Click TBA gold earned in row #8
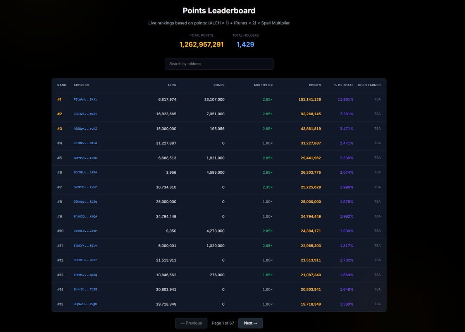The height and width of the screenshot is (332, 465). click(x=377, y=202)
